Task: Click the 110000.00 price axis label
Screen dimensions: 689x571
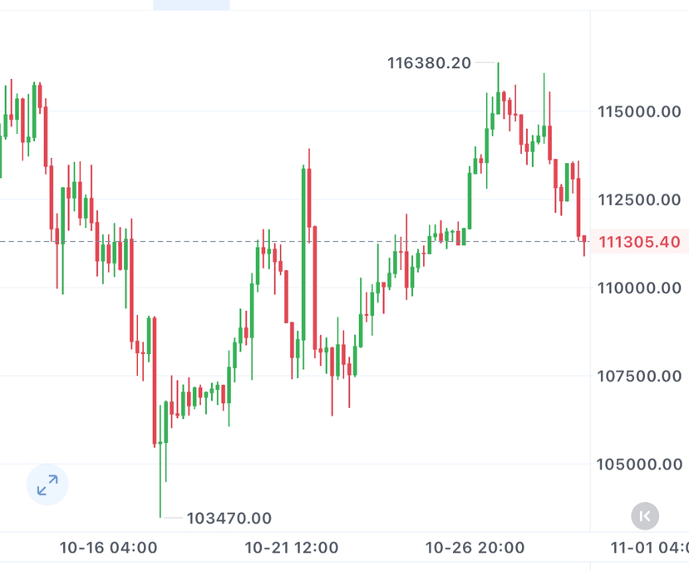Action: pyautogui.click(x=639, y=288)
